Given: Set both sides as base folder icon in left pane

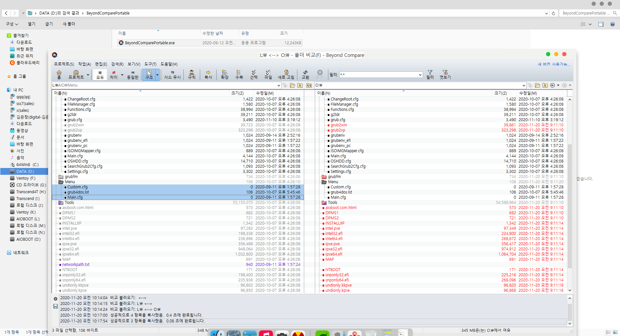Looking at the screenshot, I should [x=309, y=85].
